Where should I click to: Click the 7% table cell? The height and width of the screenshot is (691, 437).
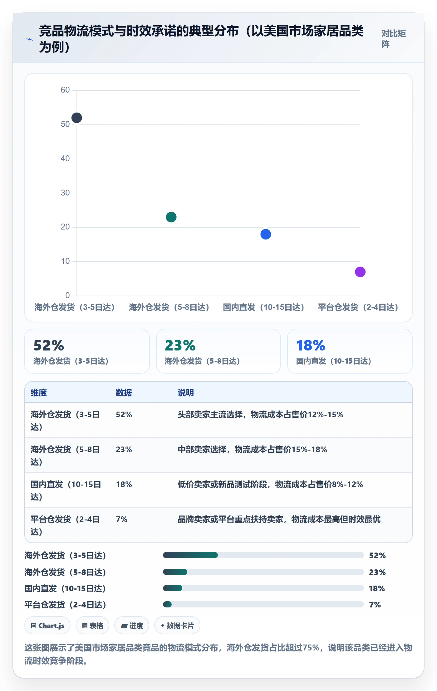[x=122, y=519]
